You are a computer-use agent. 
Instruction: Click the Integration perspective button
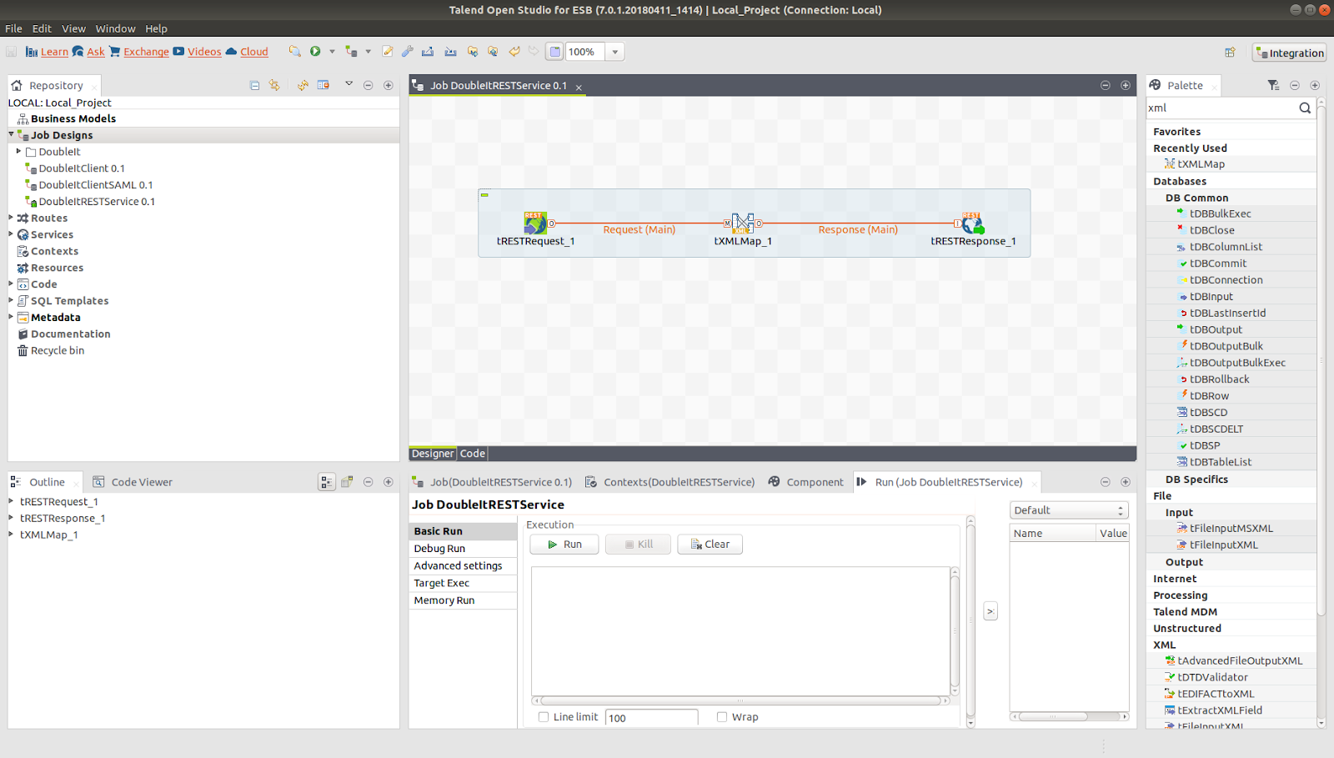(x=1290, y=53)
